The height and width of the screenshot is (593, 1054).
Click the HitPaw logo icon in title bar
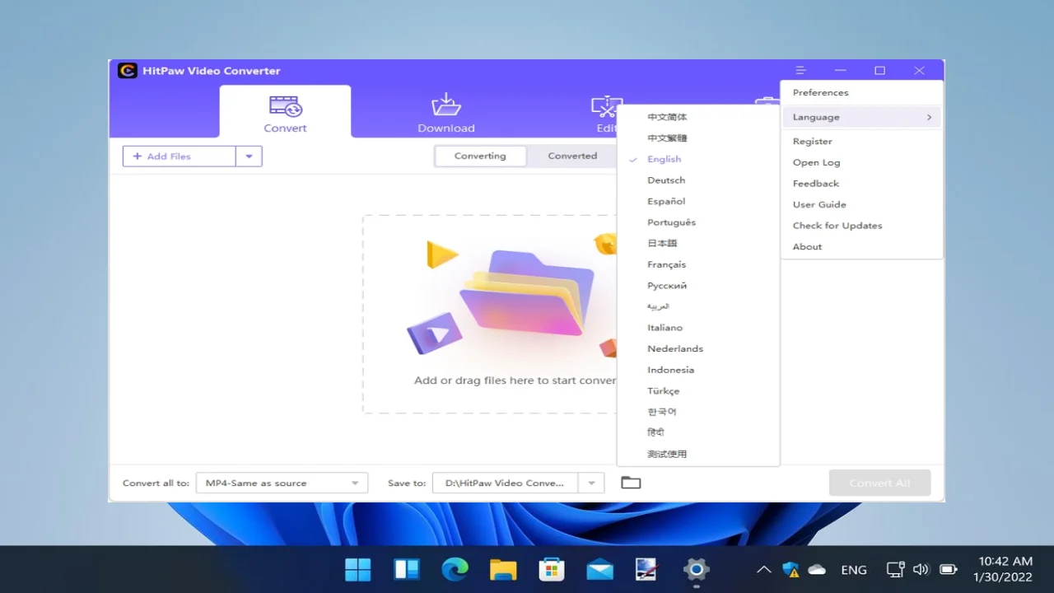[x=127, y=71]
